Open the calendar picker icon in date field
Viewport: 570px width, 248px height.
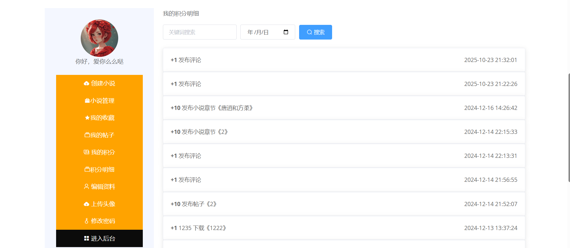coord(286,32)
